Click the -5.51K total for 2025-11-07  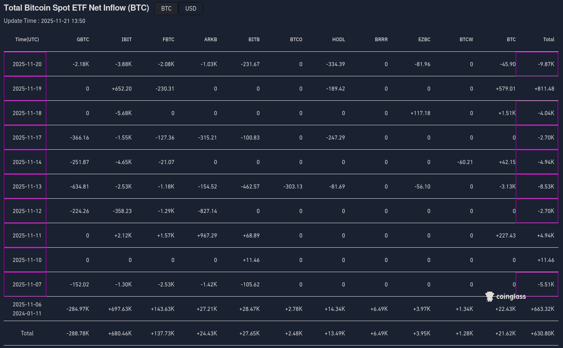pos(537,284)
